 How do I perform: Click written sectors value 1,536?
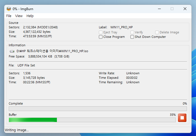27,73
